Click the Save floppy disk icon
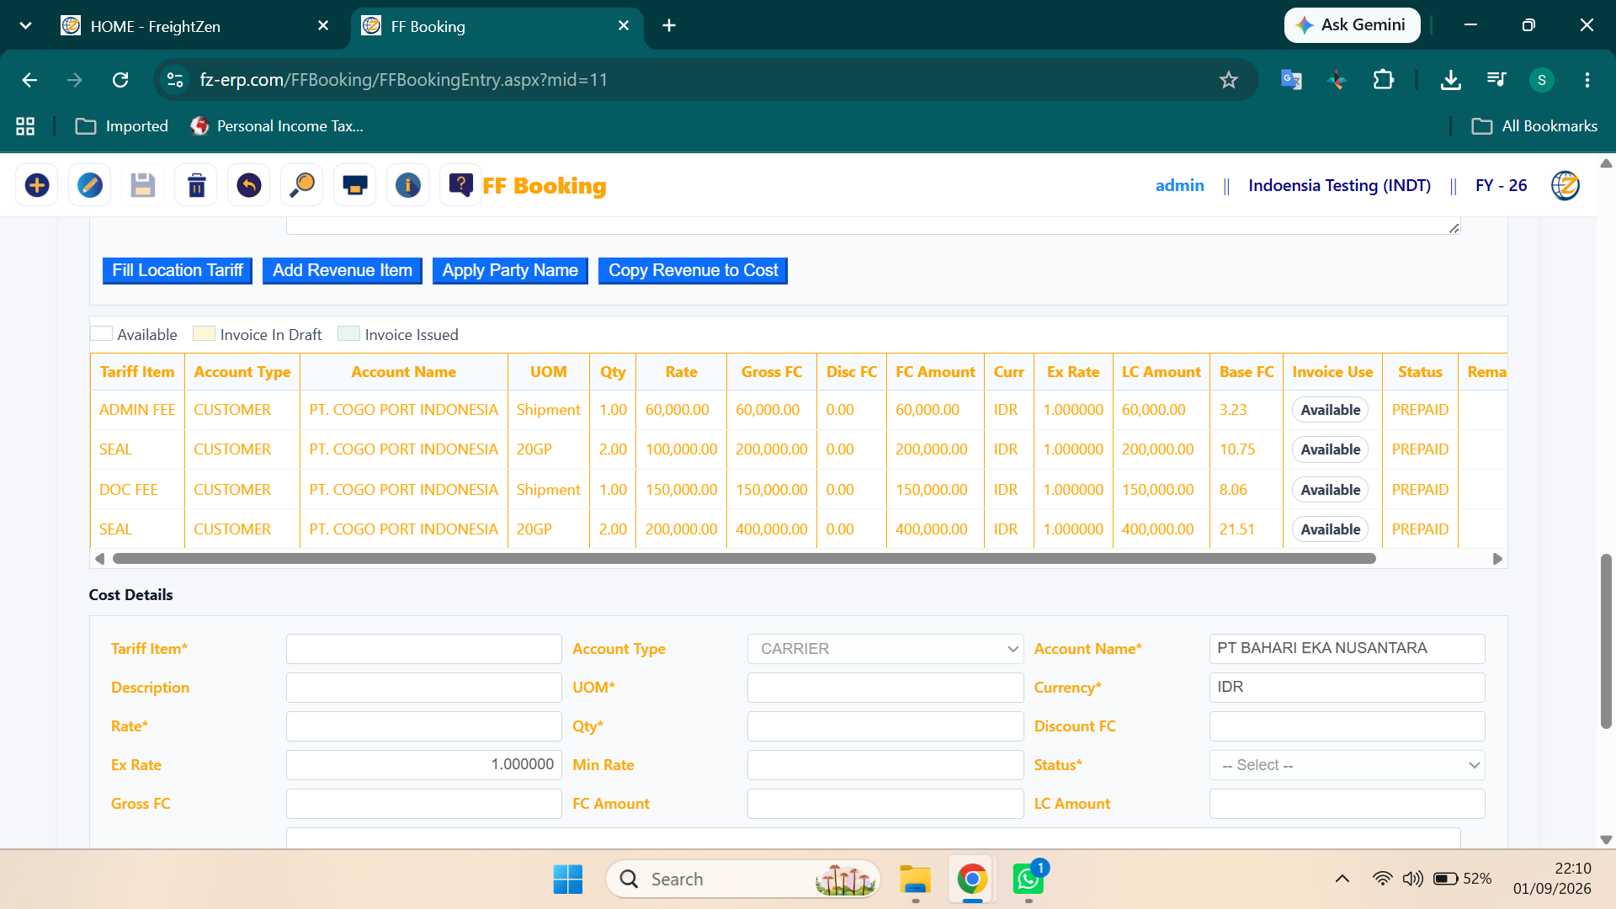 tap(143, 185)
